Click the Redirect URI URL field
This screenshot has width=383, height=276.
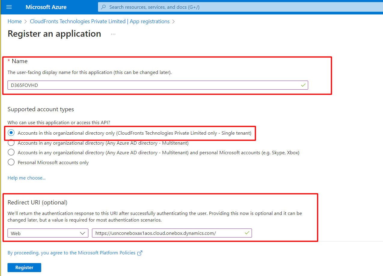[172, 233]
